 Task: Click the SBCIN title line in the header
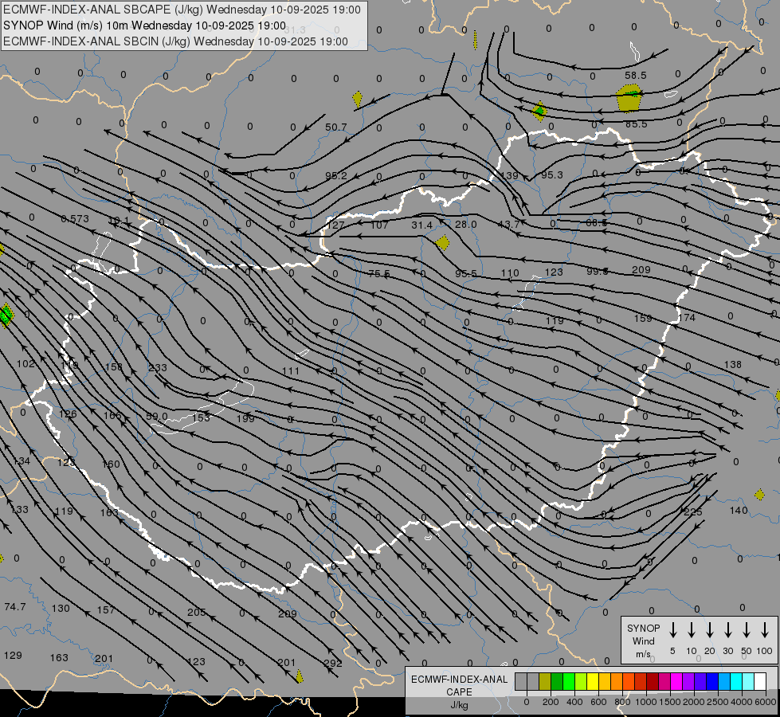point(175,41)
